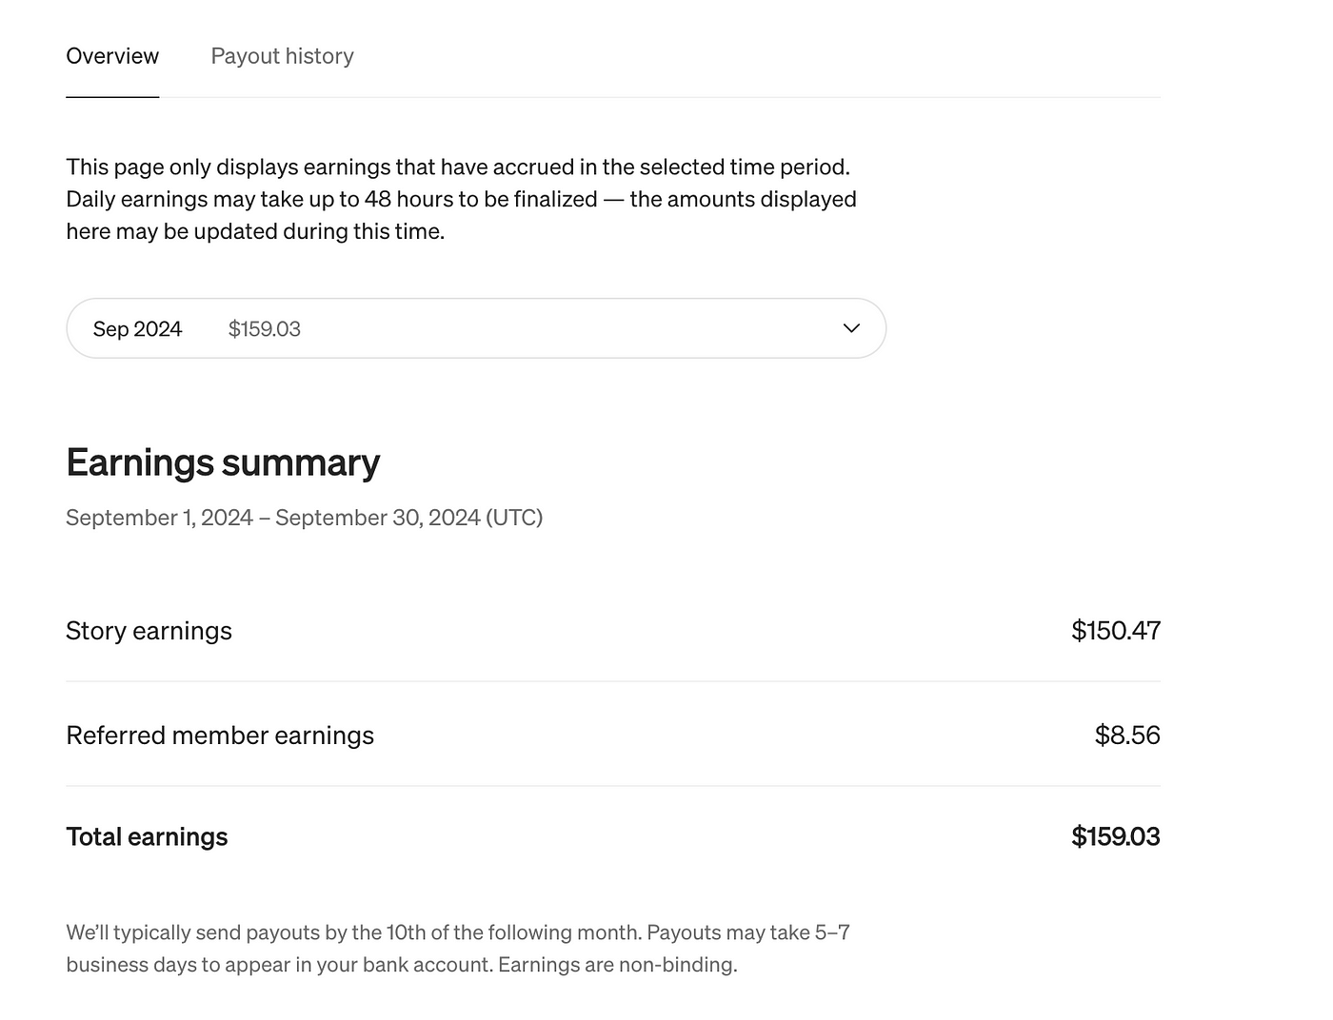Screen dimensions: 1333x1020
Task: Click the Story earnings row label
Action: coord(149,631)
